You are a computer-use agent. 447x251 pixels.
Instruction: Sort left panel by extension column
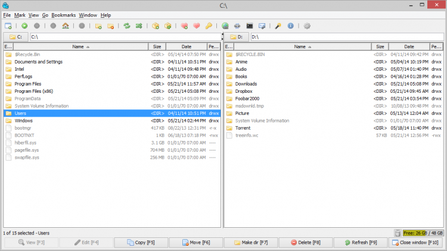pyautogui.click(x=8, y=46)
